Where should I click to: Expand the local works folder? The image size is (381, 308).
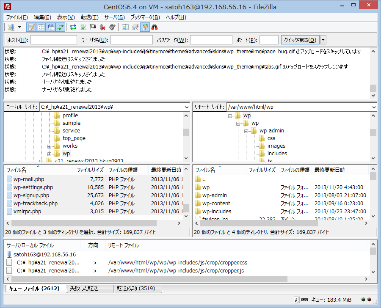pyautogui.click(x=49, y=146)
